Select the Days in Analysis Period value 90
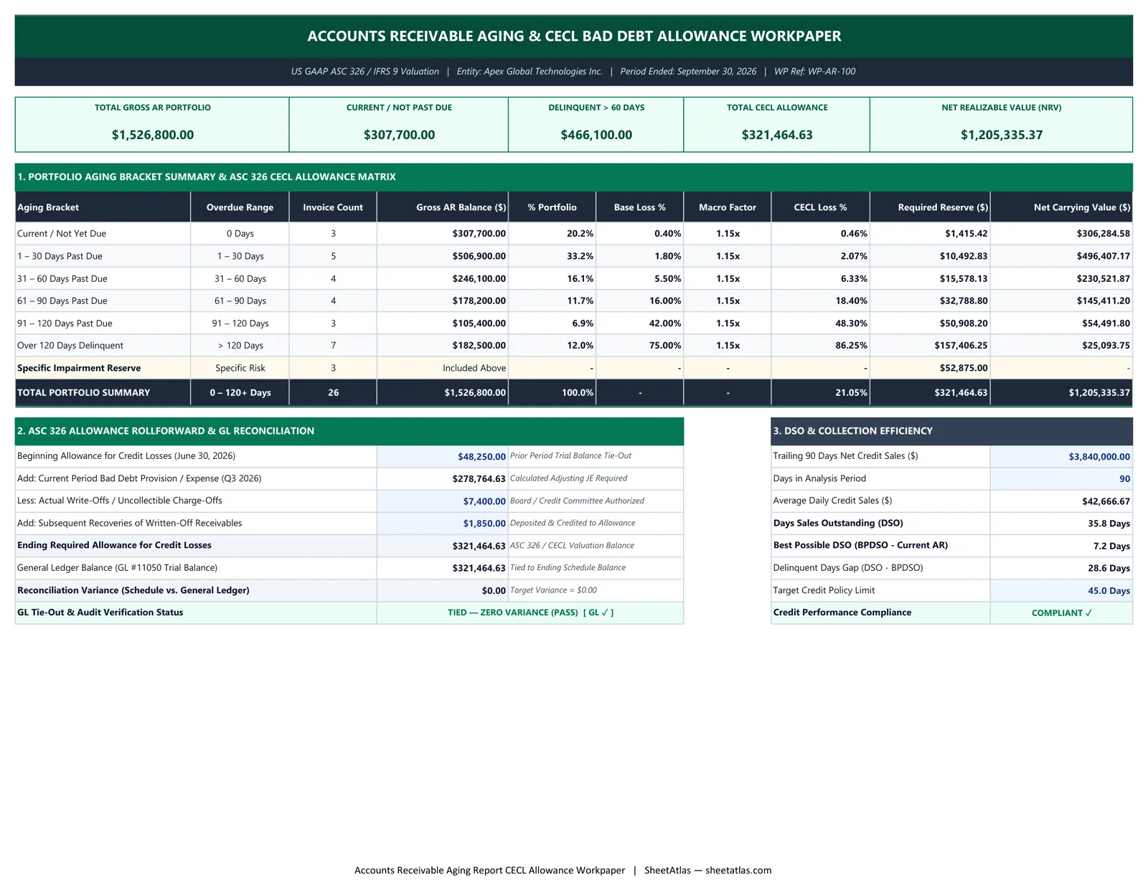Image resolution: width=1148 pixels, height=890 pixels. coord(1061,478)
